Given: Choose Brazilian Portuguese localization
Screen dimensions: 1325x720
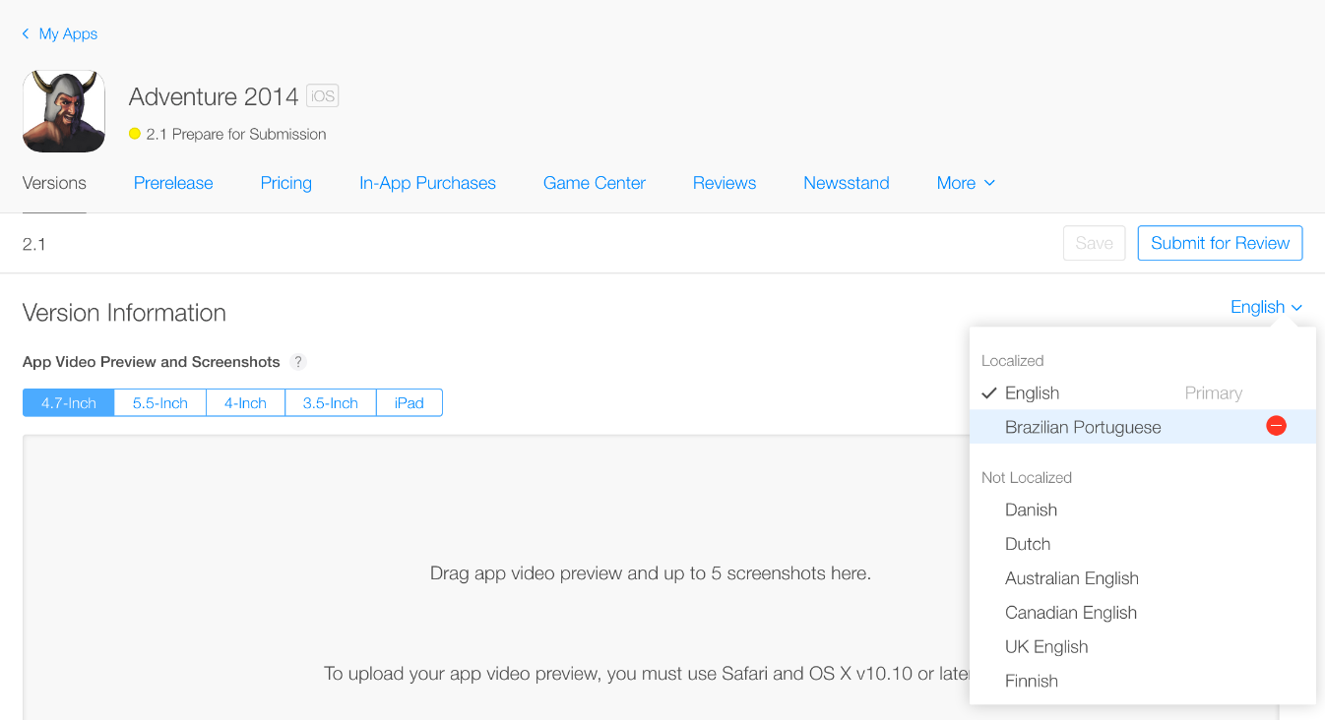Looking at the screenshot, I should 1142,427.
